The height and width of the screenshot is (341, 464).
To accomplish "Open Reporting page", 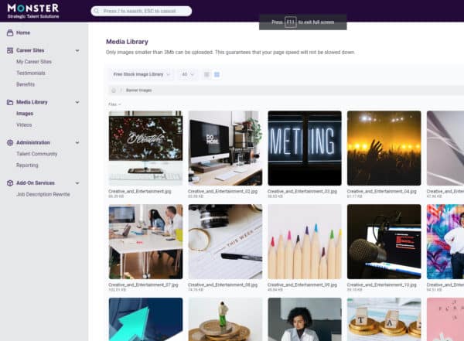I will pos(27,165).
